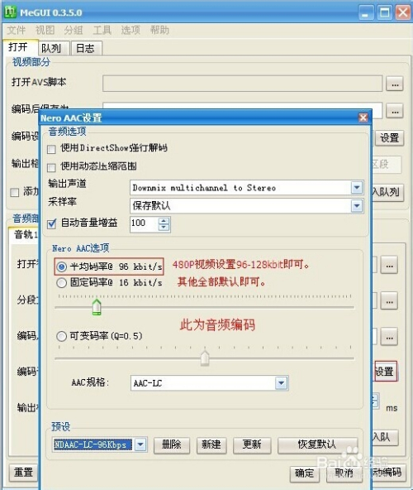Click the ... button in the audio 打开 row
The image size is (413, 490).
(x=389, y=266)
